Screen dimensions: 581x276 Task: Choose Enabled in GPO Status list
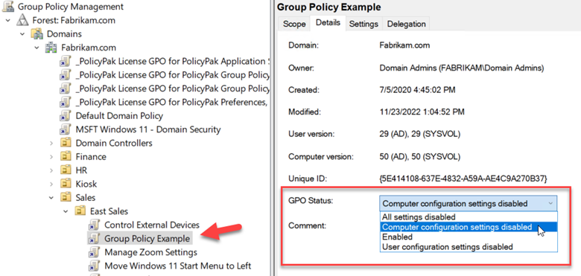click(x=469, y=237)
